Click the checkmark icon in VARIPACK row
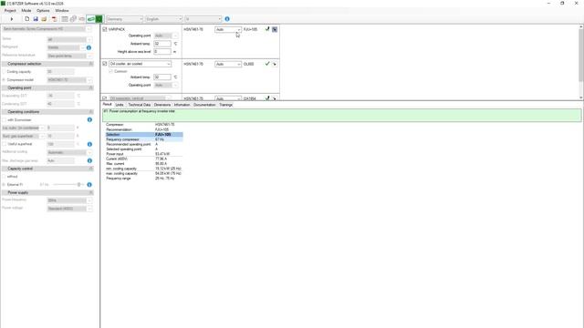The image size is (584, 328). click(x=267, y=29)
